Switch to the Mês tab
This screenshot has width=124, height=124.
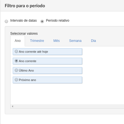pyautogui.click(x=57, y=41)
